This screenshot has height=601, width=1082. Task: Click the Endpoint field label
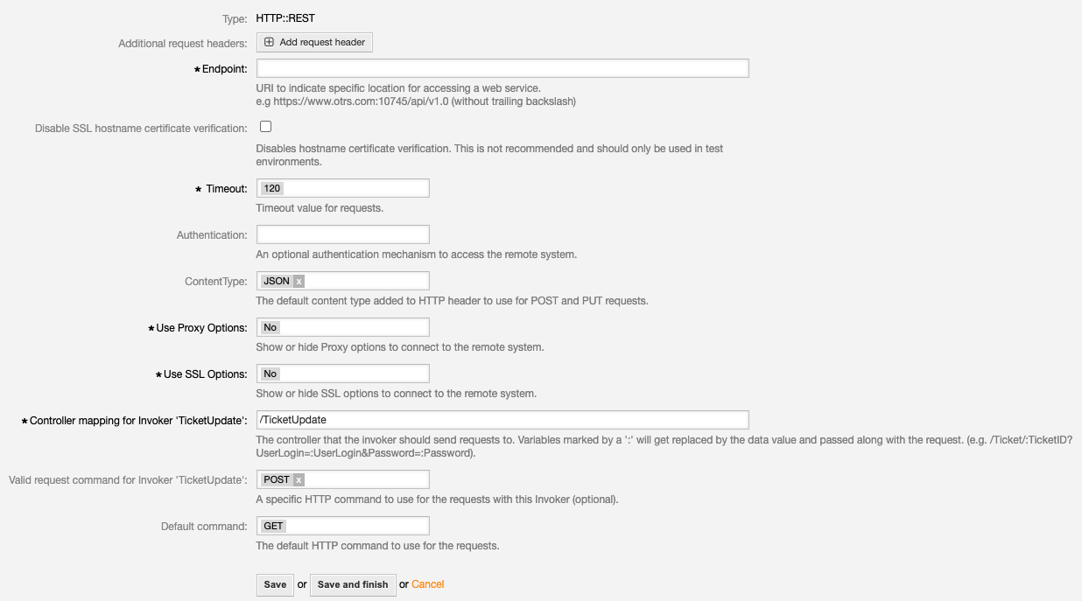(224, 69)
